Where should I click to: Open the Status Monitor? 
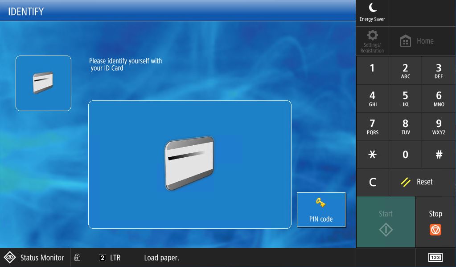[35, 257]
